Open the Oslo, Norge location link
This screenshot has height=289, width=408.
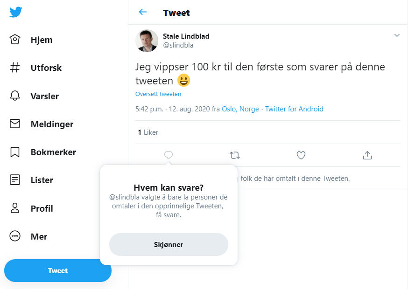pos(240,109)
